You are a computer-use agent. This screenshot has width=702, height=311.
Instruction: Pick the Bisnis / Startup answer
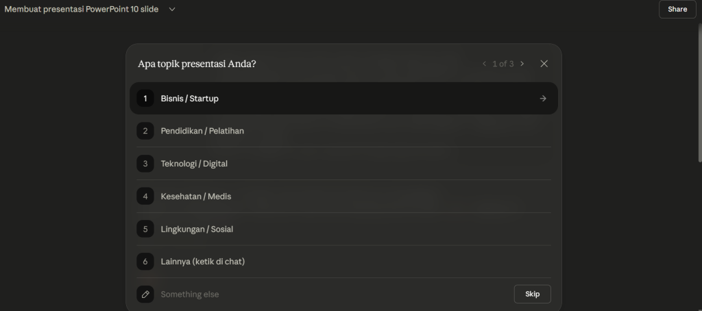(x=344, y=99)
